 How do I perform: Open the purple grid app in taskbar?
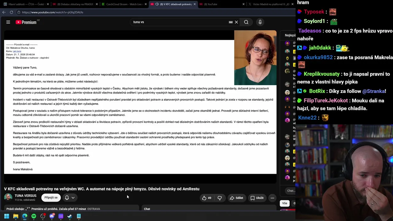tap(61, 216)
